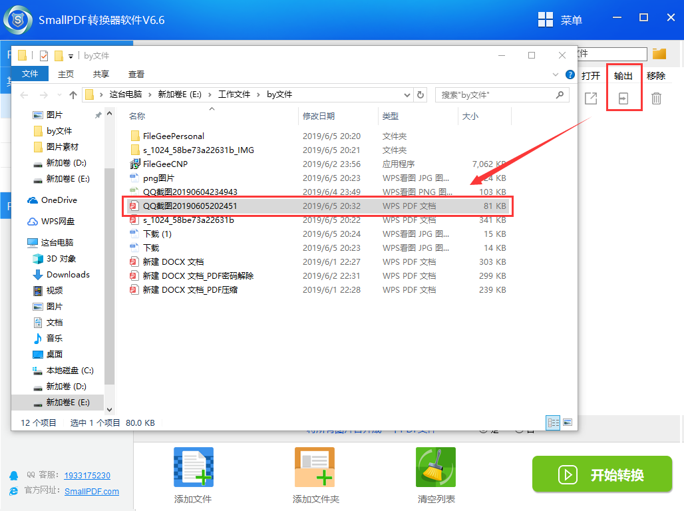Viewport: 684px width, 511px height.
Task: Click the 输出 export icon
Action: point(623,98)
